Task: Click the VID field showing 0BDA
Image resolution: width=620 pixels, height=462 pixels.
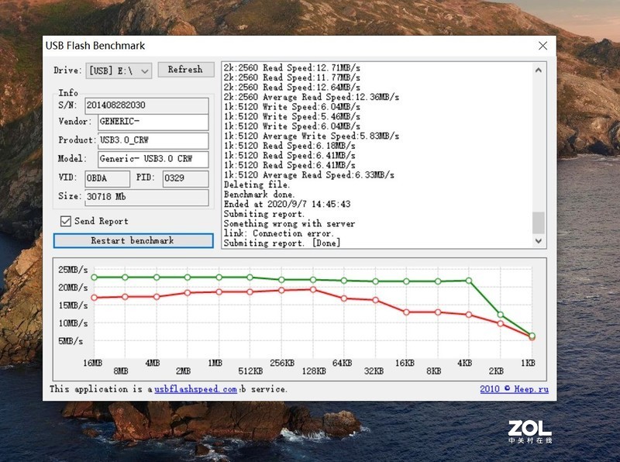Action: pos(107,179)
